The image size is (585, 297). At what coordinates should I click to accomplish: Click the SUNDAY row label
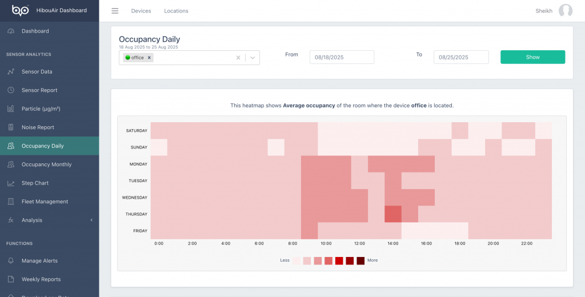coord(138,147)
